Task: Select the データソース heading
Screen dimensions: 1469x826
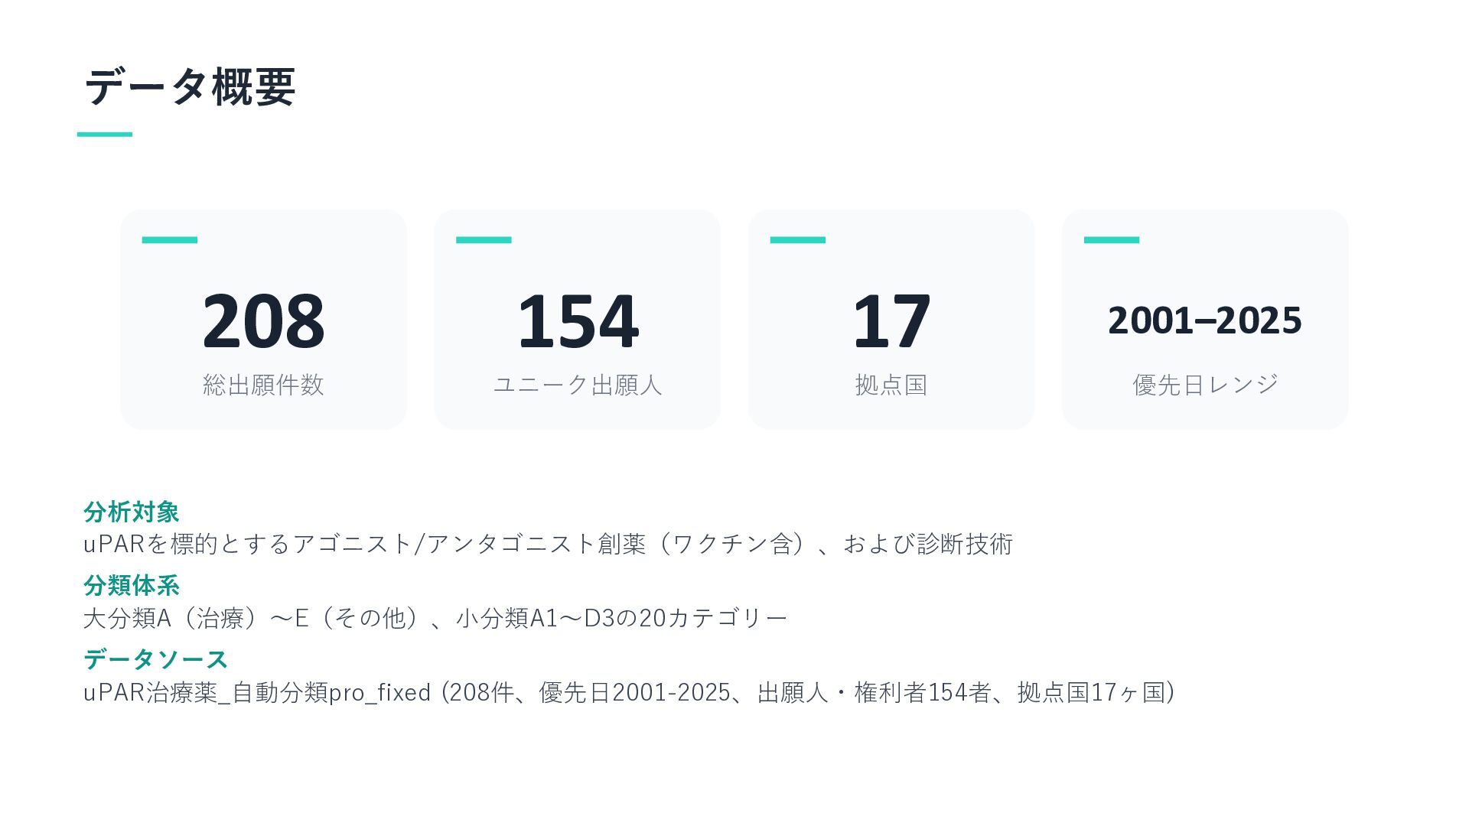Action: tap(156, 659)
